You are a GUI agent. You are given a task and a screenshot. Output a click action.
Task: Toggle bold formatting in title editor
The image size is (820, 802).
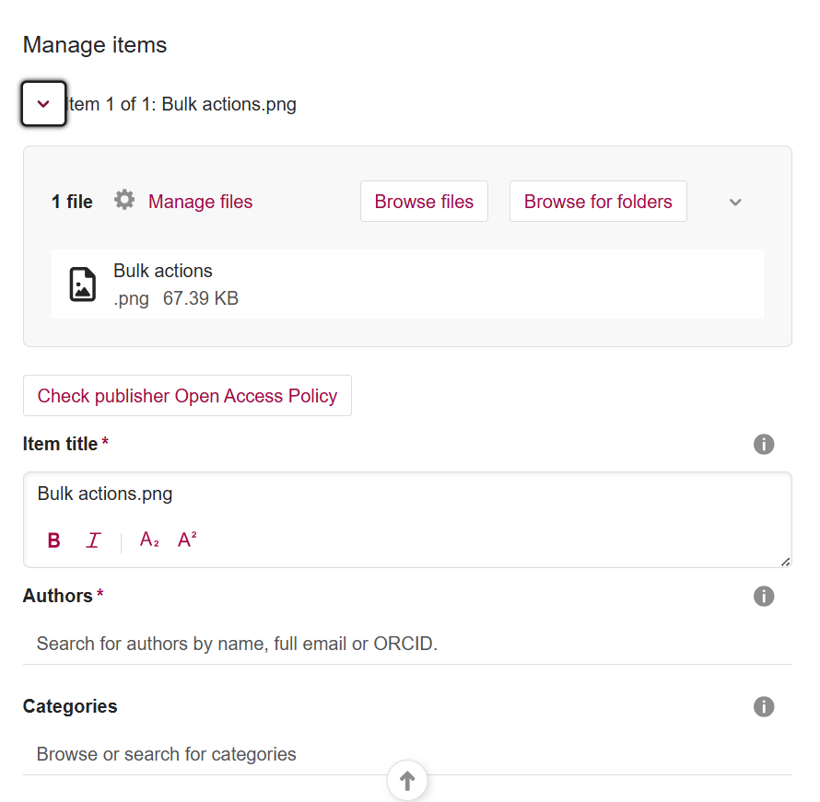tap(54, 540)
